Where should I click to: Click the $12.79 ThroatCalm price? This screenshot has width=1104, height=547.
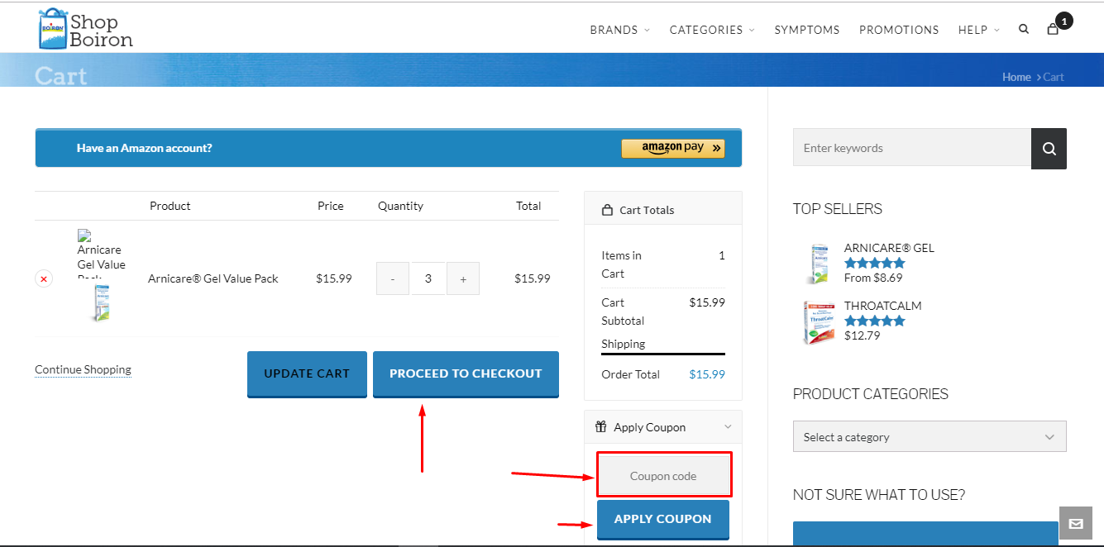pos(862,335)
